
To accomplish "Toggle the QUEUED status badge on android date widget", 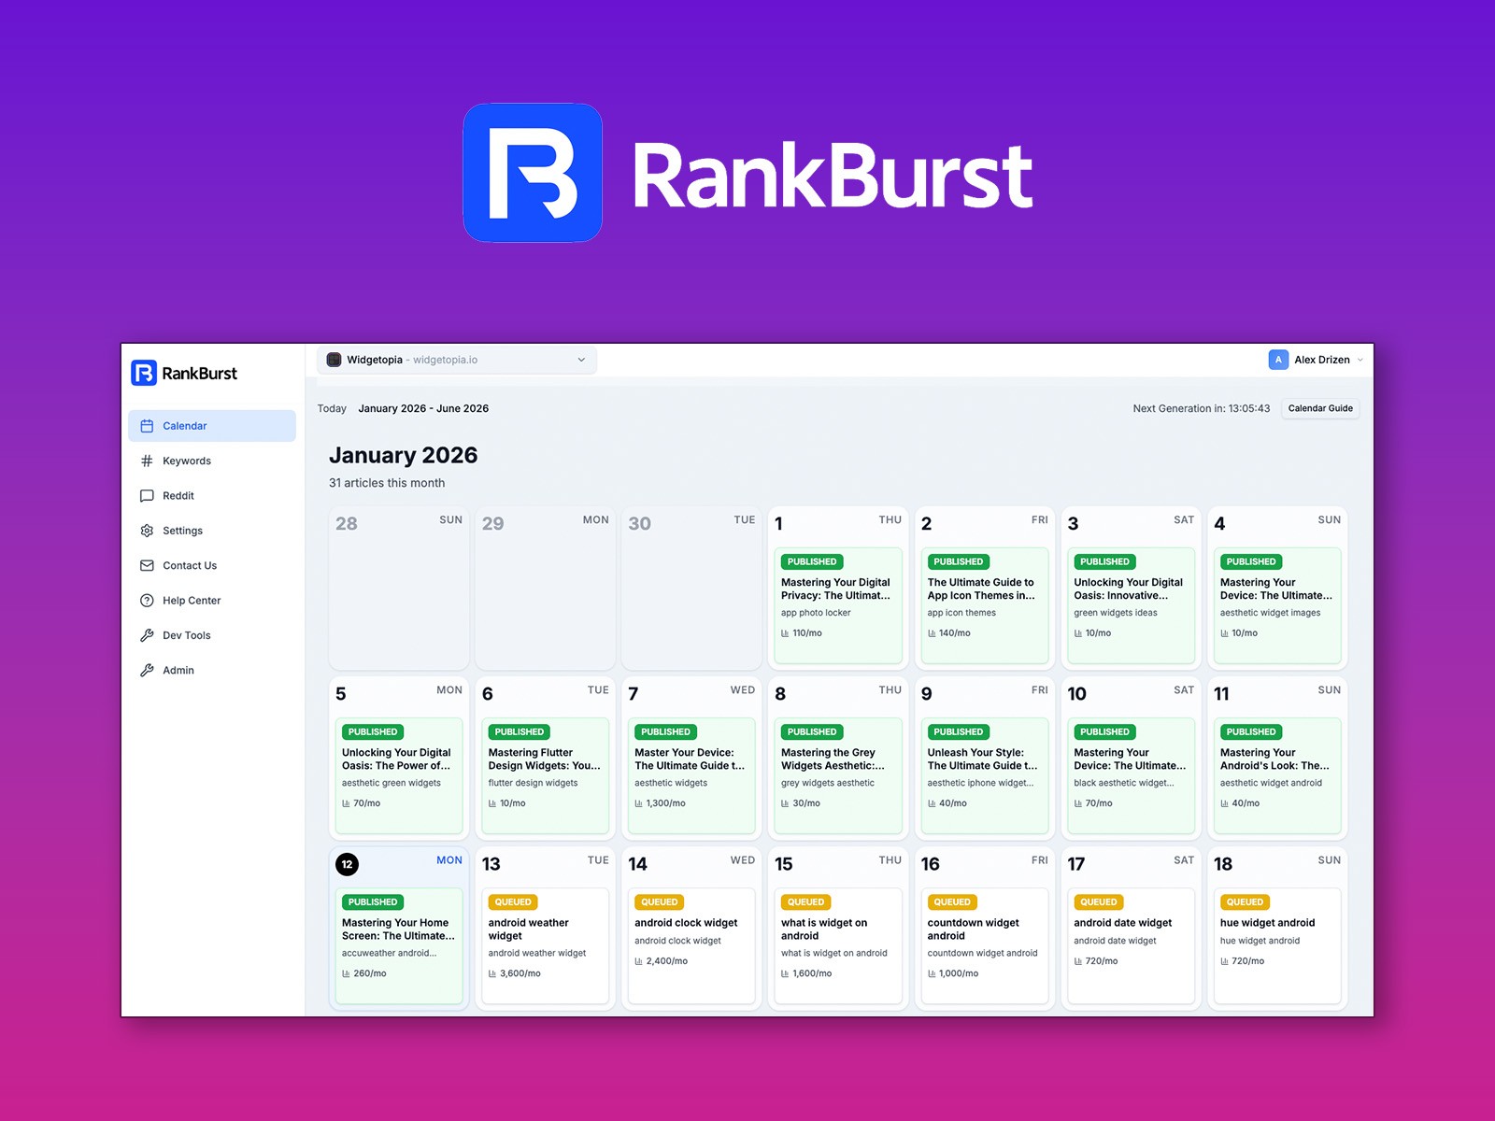I will pyautogui.click(x=1098, y=901).
